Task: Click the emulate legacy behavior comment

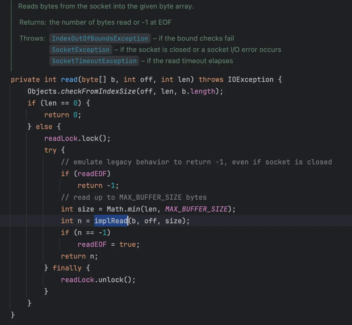Action: coord(196,162)
